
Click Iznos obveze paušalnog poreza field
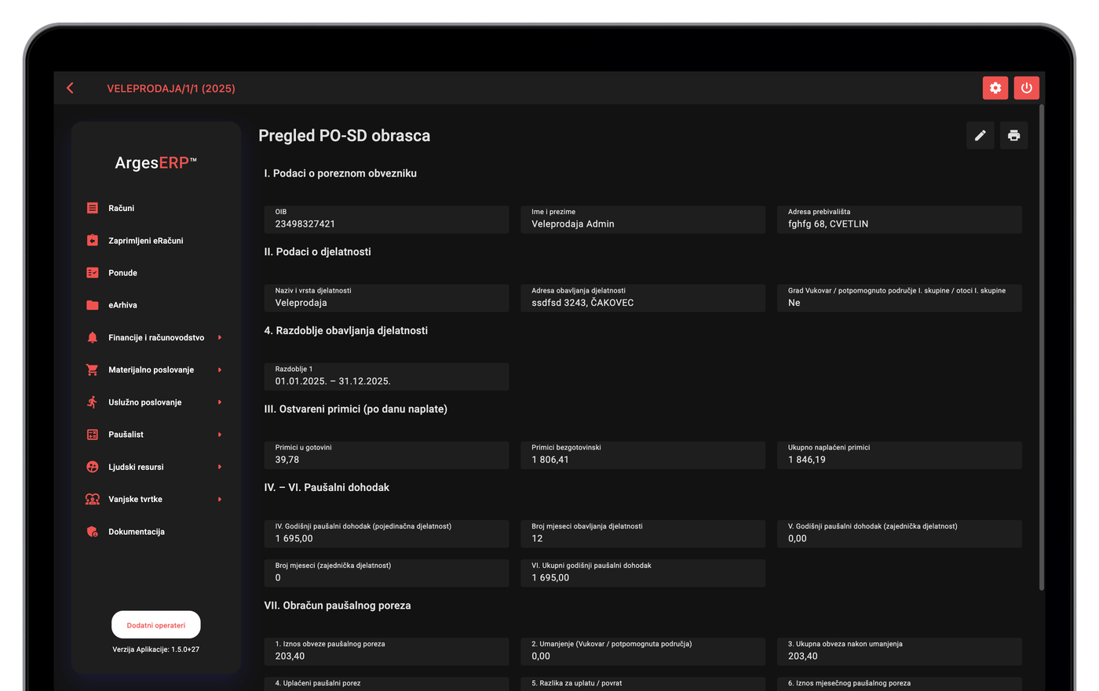[x=386, y=652]
